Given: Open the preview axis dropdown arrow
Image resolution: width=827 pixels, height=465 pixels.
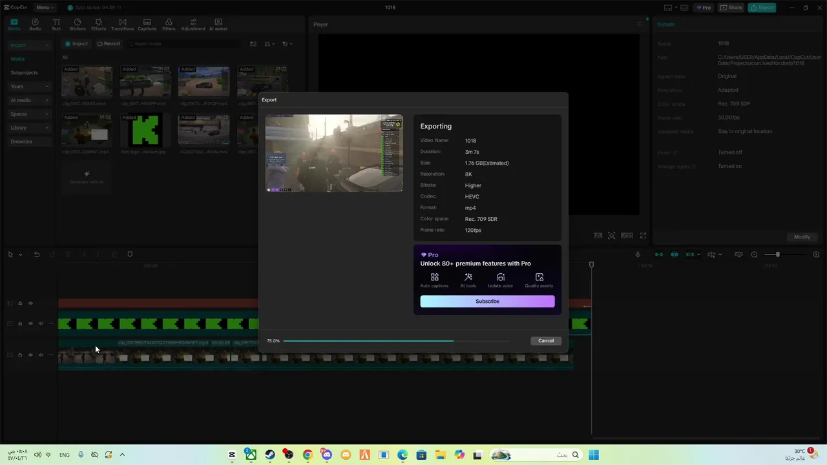Looking at the screenshot, I should [x=720, y=254].
